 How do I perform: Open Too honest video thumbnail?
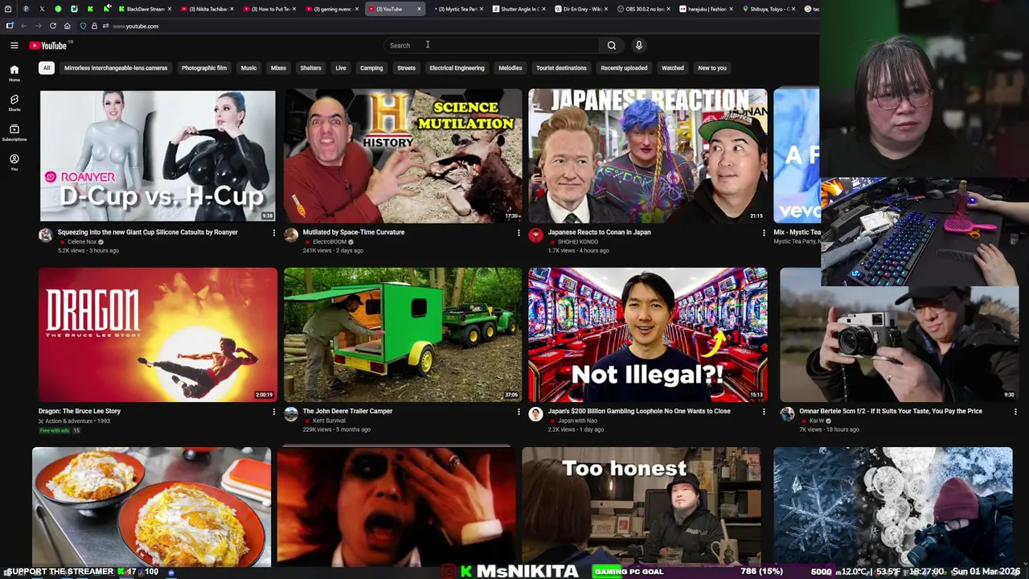642,507
